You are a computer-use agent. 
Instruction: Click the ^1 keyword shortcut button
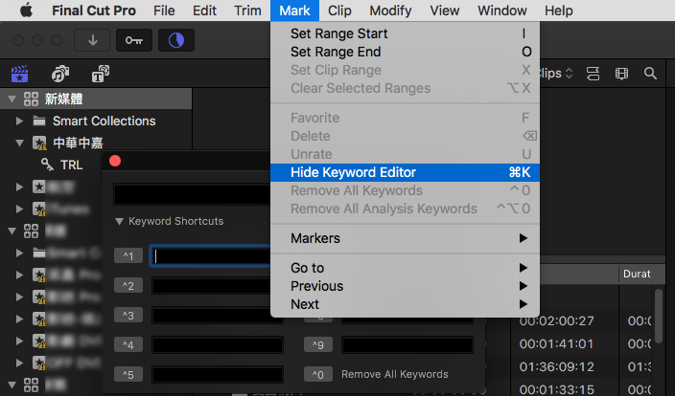click(x=128, y=256)
